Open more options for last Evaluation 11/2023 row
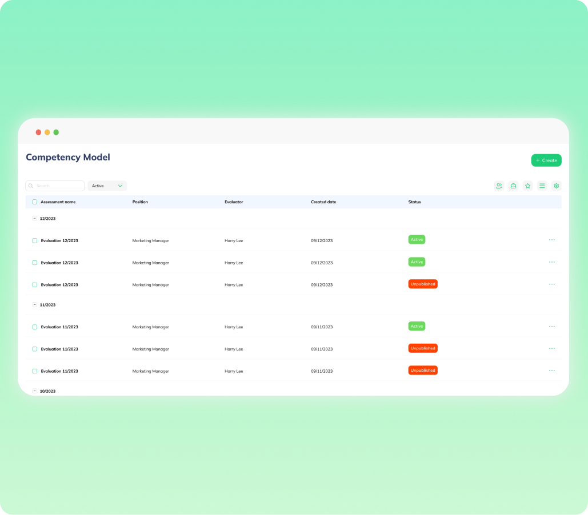The height and width of the screenshot is (515, 588). (551, 371)
